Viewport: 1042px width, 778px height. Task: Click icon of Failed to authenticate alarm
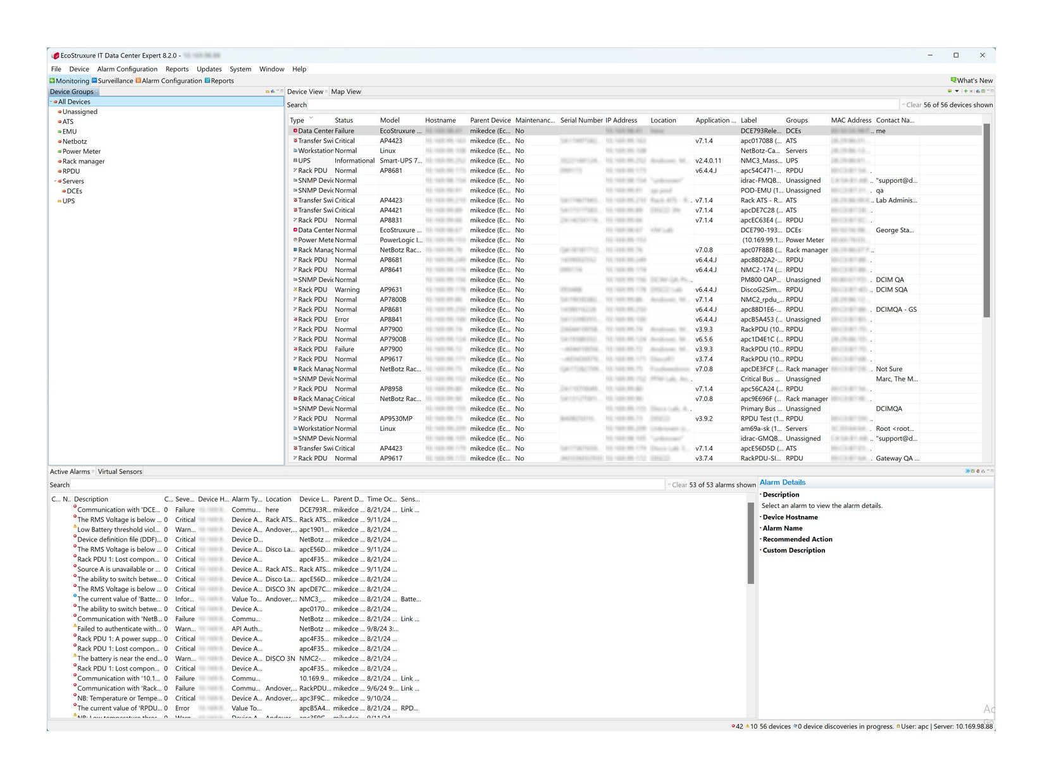tap(75, 626)
